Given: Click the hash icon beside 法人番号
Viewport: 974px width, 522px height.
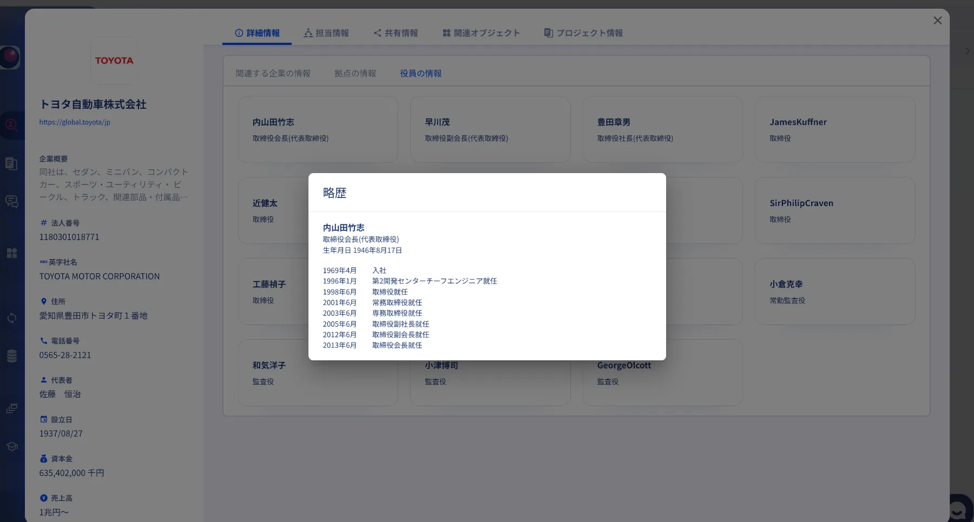Looking at the screenshot, I should [44, 223].
